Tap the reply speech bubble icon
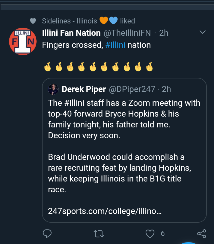The height and width of the screenshot is (244, 214). click(48, 233)
